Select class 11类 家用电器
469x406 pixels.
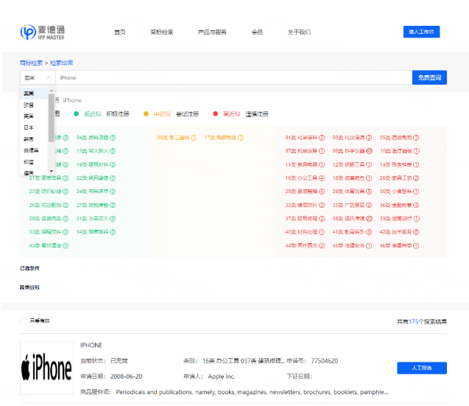coord(305,164)
